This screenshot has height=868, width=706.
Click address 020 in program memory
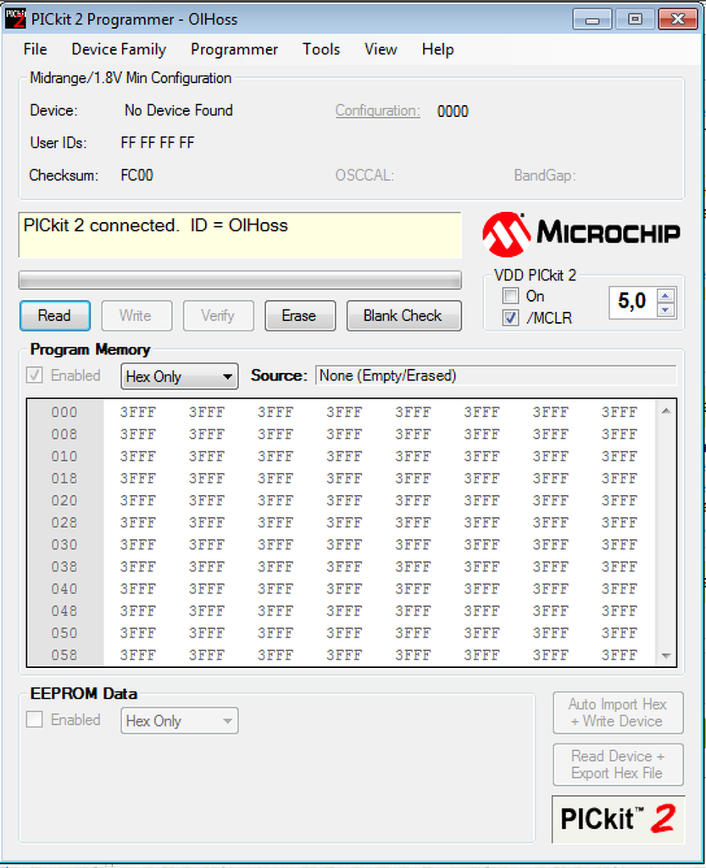64,501
